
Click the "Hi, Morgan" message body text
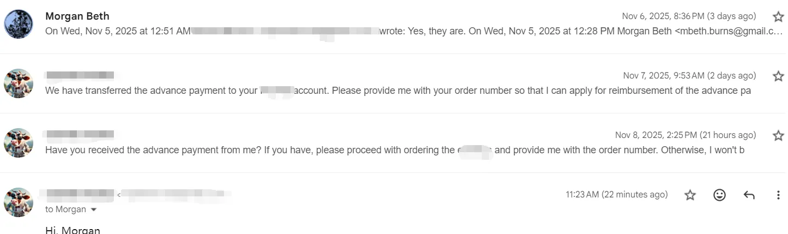click(x=73, y=230)
